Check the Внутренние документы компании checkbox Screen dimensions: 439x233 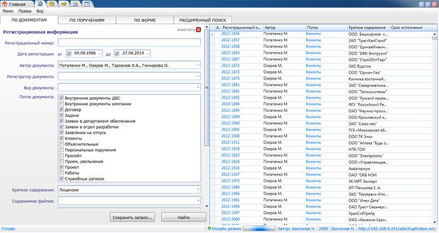tap(61, 104)
